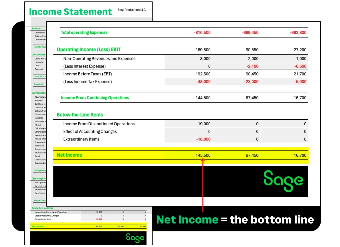Click the Sage logo in the black banner
The image size is (340, 247).
(284, 181)
